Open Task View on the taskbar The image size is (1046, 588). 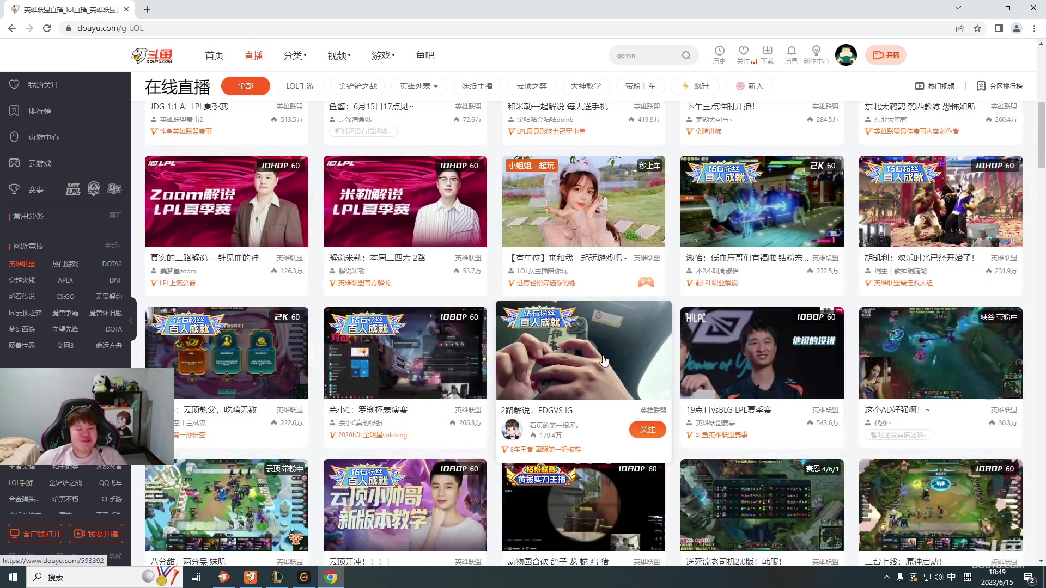196,577
